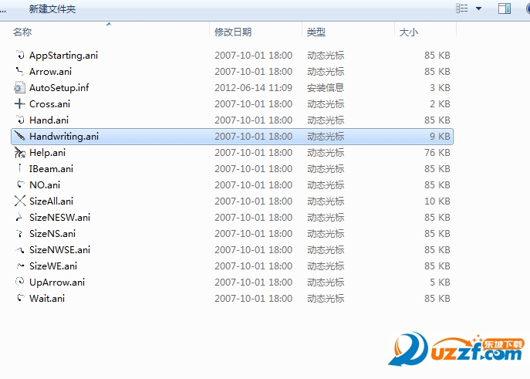
Task: Select the file name AppStarting.ani
Action: click(63, 55)
